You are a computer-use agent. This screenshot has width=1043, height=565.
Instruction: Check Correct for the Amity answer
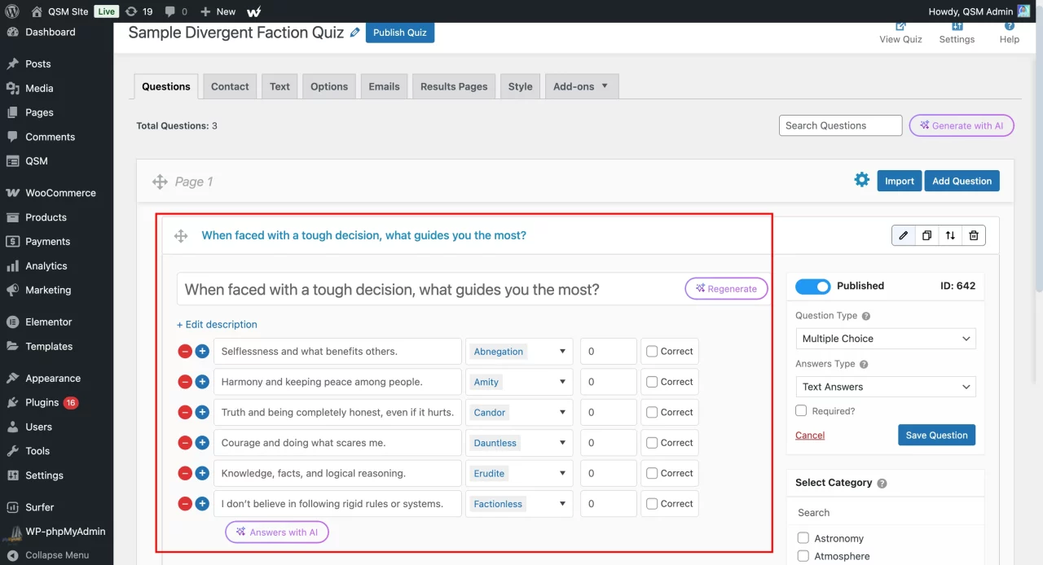(652, 382)
